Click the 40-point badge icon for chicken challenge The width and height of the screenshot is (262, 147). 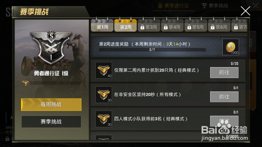point(103,70)
